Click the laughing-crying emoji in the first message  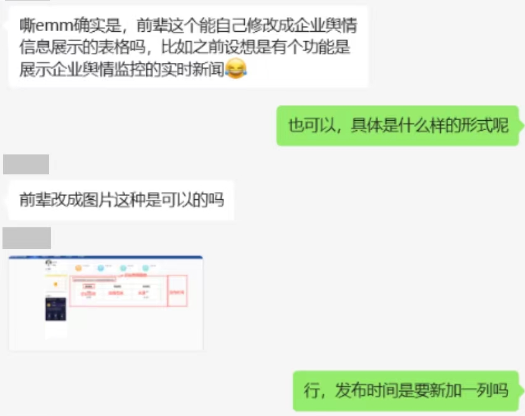235,69
